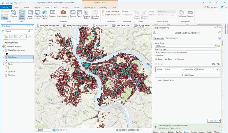Load an expression

coord(158,59)
